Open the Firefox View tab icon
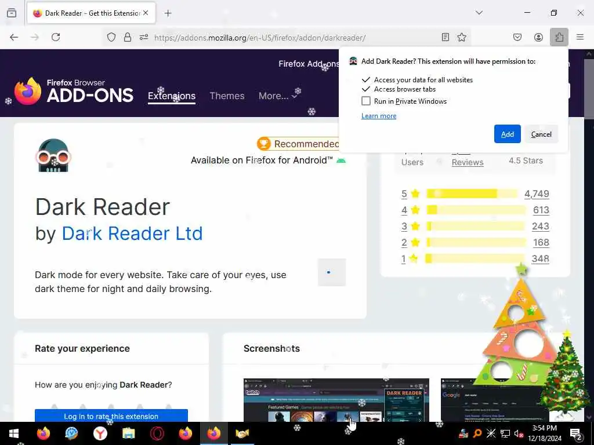 tap(12, 13)
